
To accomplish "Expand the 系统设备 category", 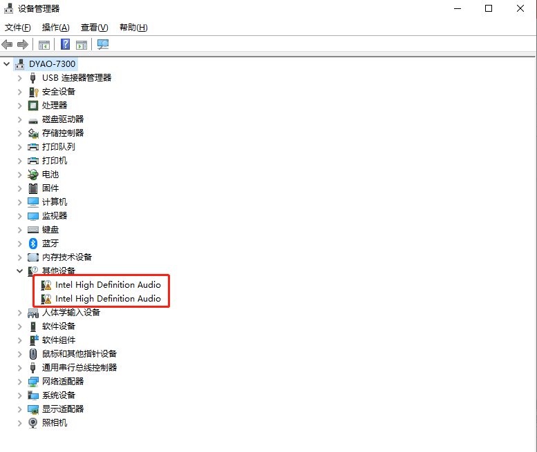I will 20,395.
